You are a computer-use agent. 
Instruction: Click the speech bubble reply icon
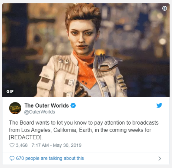tap(12, 158)
